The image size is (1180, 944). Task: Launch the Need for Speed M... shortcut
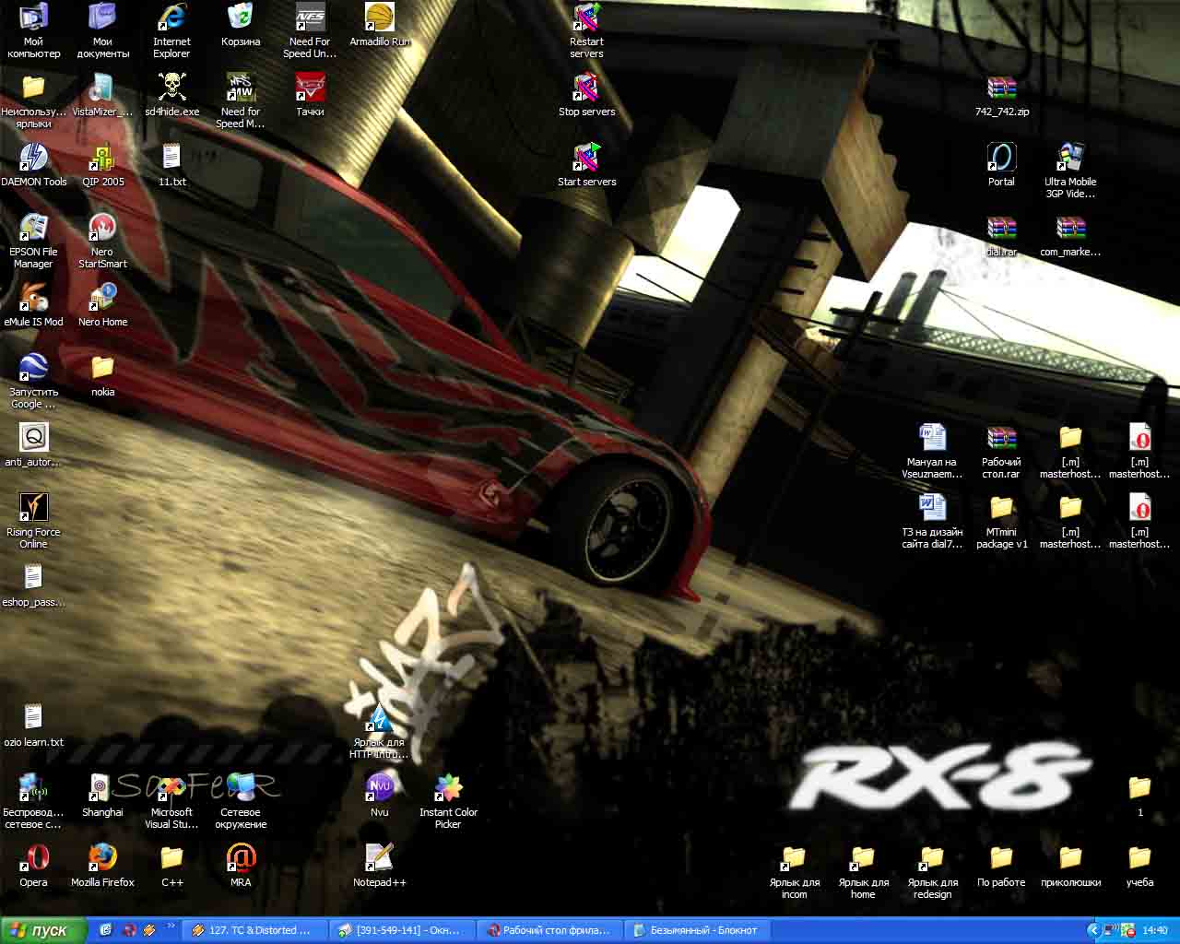[241, 100]
